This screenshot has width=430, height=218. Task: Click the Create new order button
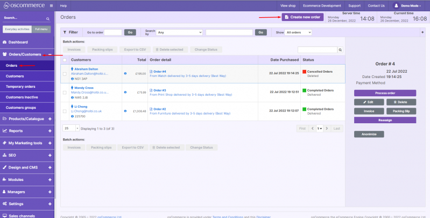point(302,17)
